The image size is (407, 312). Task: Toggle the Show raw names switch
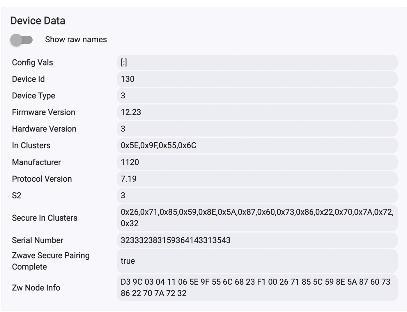click(21, 40)
